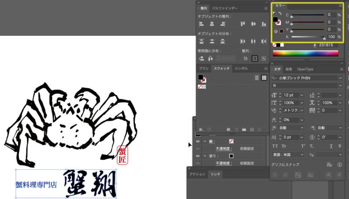The width and height of the screenshot is (349, 199).
Task: Switch to 段落 tab
Action: tap(289, 69)
